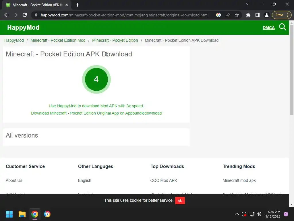Image resolution: width=294 pixels, height=221 pixels.
Task: Open the notification badge
Action: click(x=286, y=214)
